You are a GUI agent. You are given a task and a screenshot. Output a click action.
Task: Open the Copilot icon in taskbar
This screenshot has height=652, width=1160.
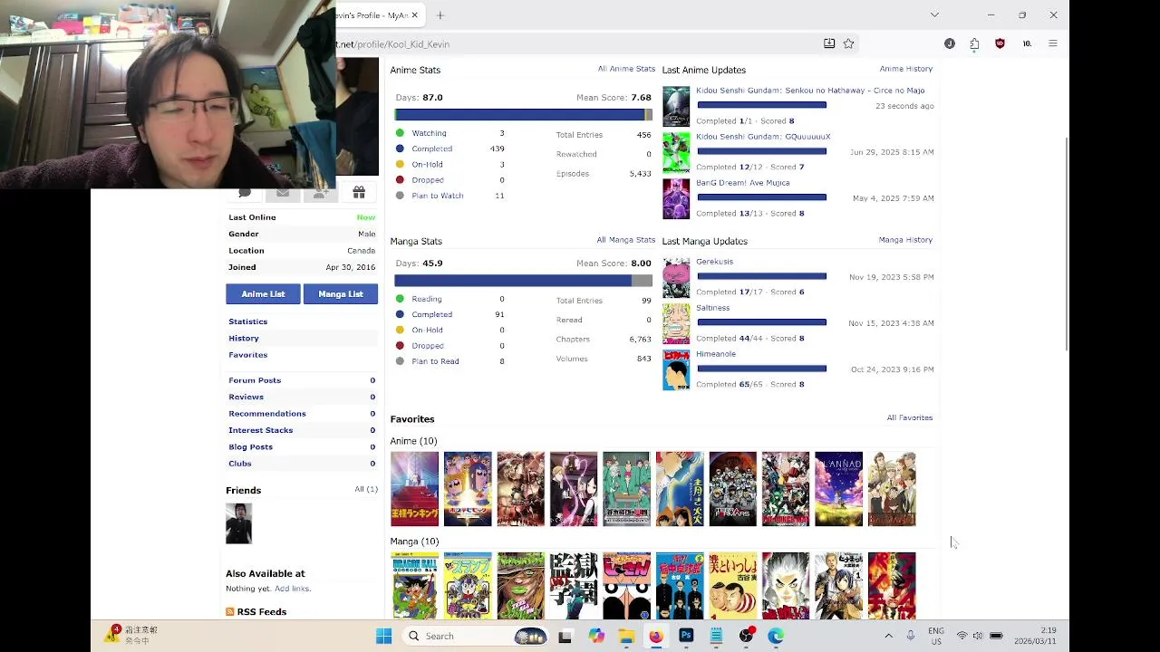tap(595, 636)
